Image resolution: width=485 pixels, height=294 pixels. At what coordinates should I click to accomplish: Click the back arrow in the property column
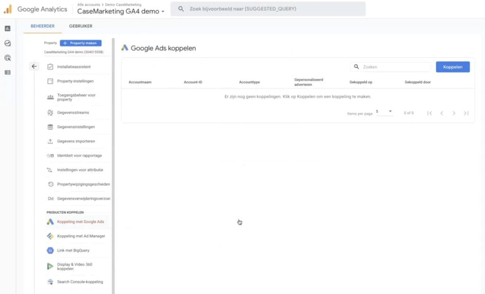coord(34,66)
